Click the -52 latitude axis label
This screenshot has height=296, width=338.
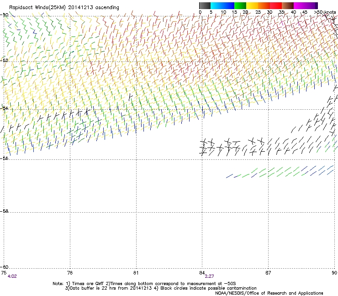tap(4, 61)
